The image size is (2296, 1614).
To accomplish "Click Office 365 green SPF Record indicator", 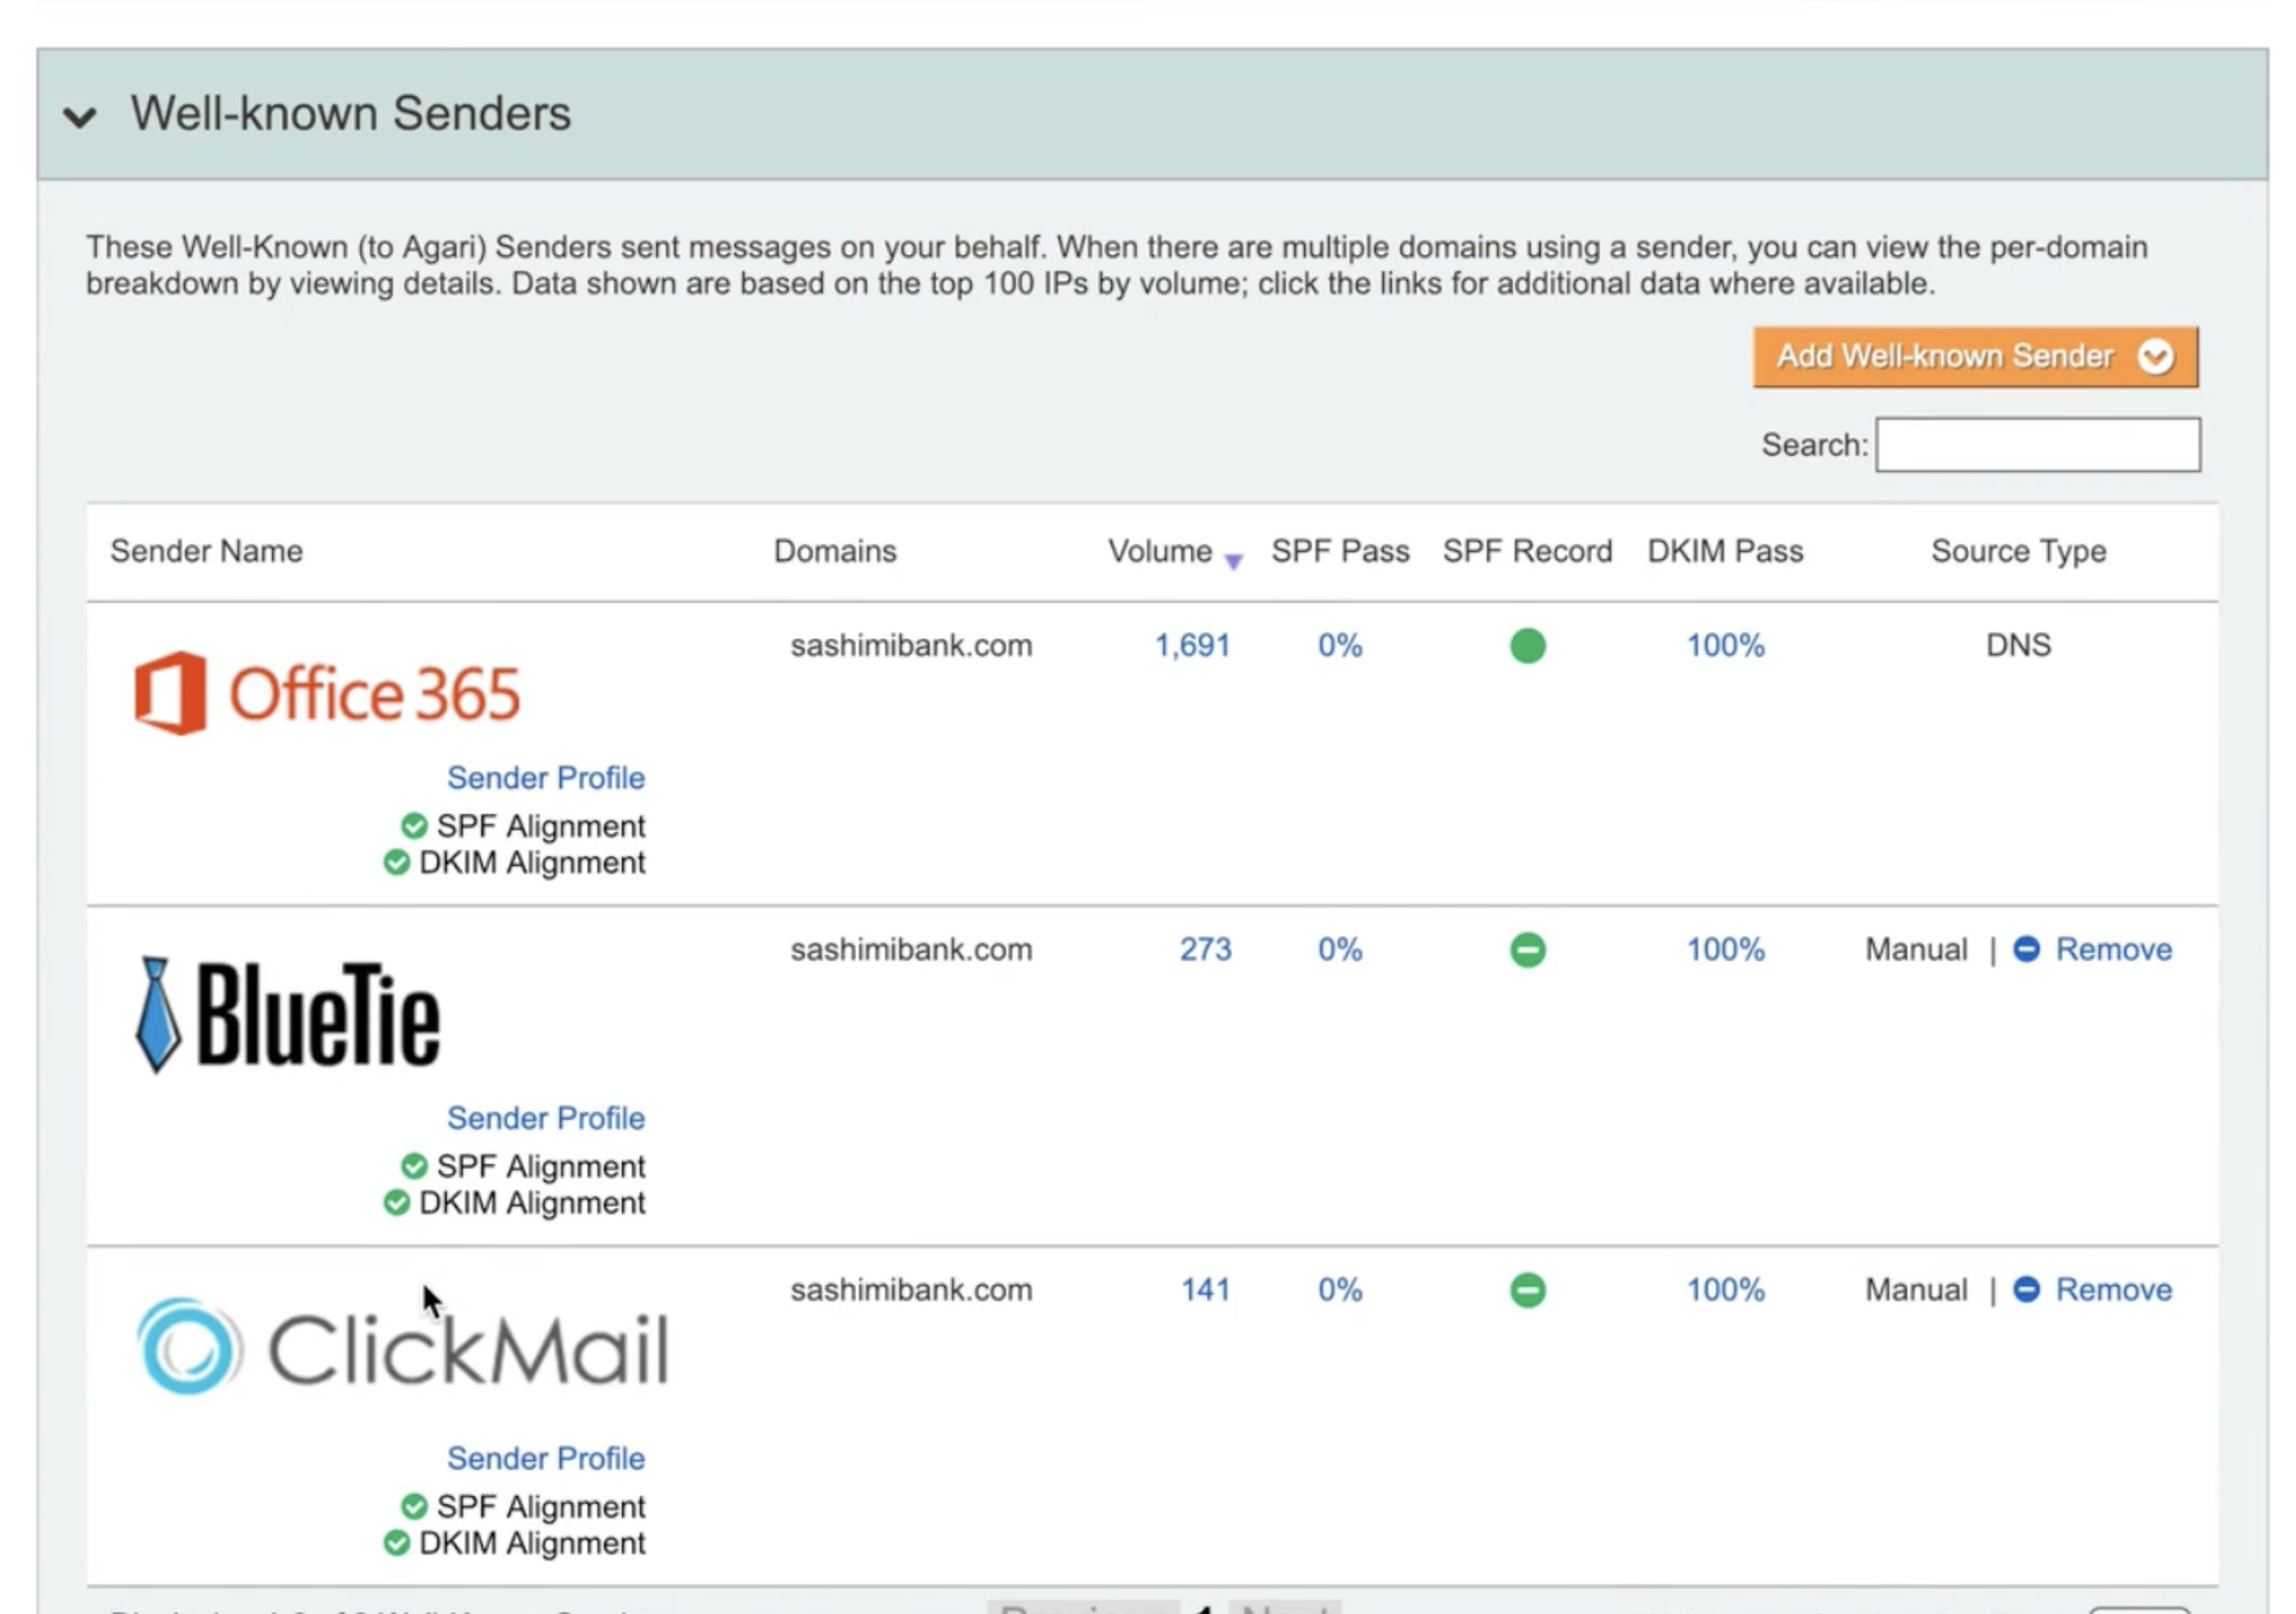I will (x=1527, y=646).
